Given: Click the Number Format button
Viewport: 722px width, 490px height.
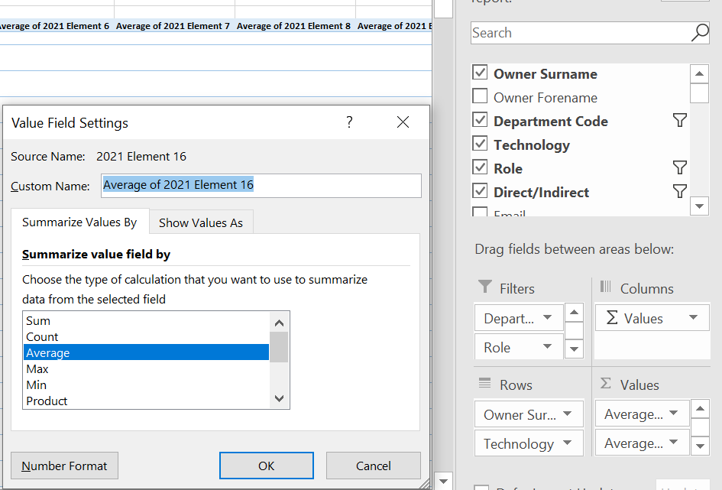Looking at the screenshot, I should tap(64, 466).
